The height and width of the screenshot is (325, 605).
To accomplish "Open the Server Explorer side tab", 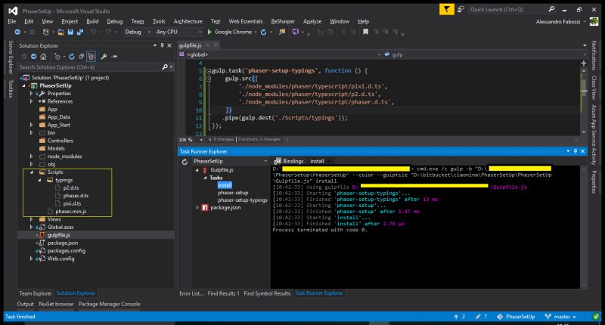I will (11, 57).
